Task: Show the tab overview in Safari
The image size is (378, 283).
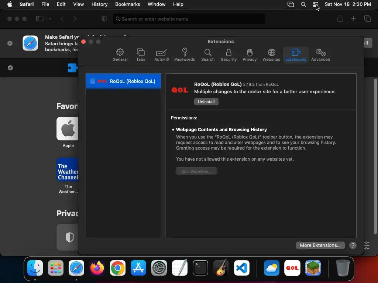Action: 367,18
